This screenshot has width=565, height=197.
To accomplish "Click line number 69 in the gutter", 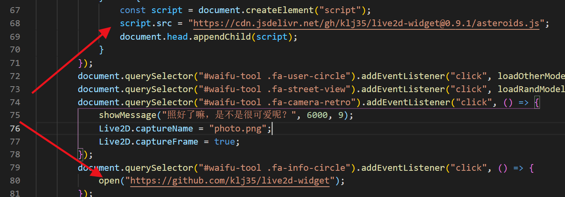I will click(15, 37).
